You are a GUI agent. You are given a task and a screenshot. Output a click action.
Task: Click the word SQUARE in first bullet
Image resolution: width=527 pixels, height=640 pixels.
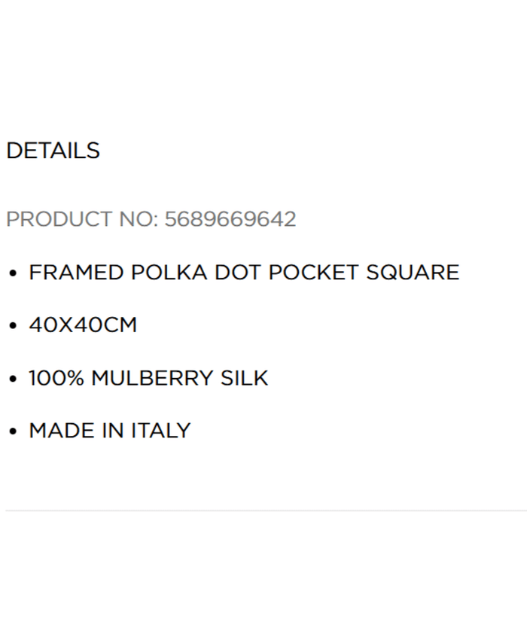(x=413, y=272)
